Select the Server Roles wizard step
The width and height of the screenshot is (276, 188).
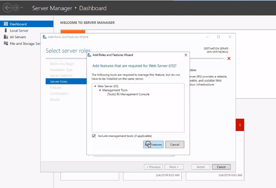[x=66, y=82]
